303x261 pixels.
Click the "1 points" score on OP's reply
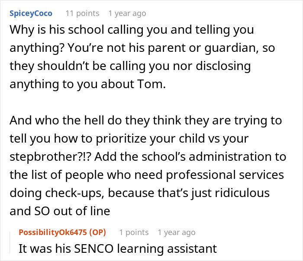[134, 232]
